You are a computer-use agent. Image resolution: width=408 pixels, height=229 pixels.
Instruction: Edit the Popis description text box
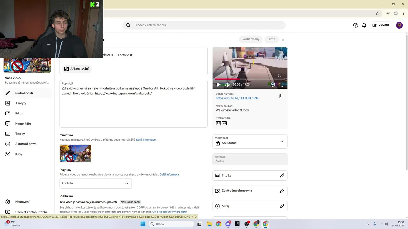pos(133,104)
